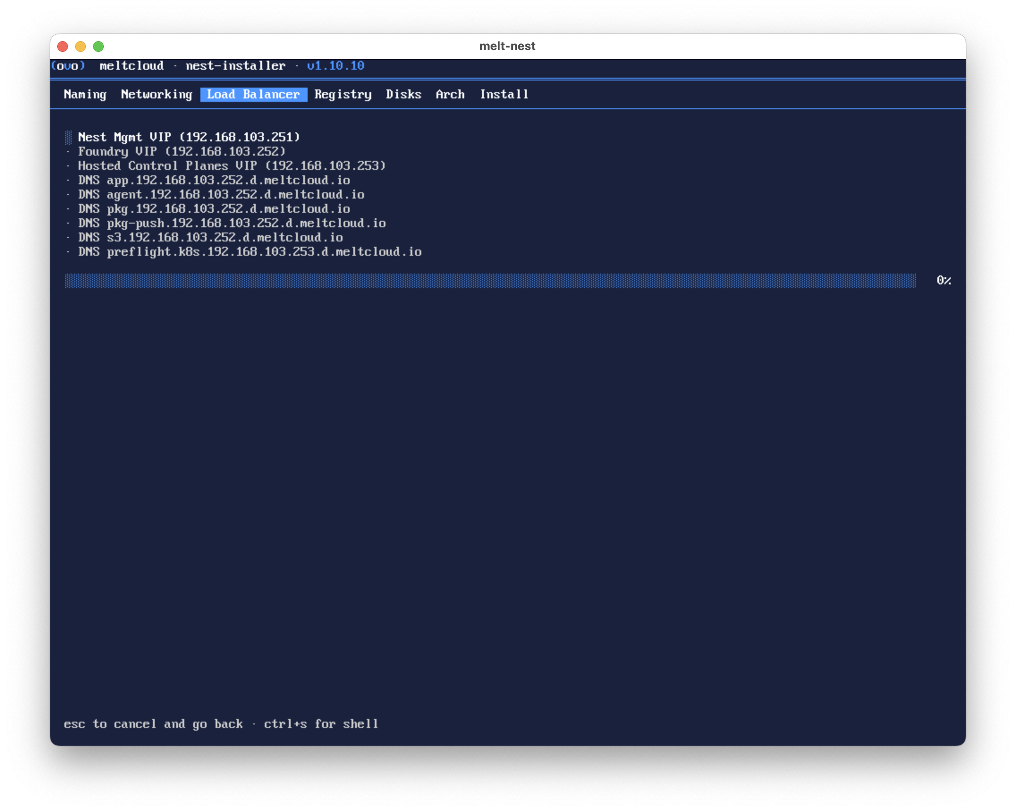Switch to the Arch tab
This screenshot has width=1016, height=812.
click(x=450, y=95)
